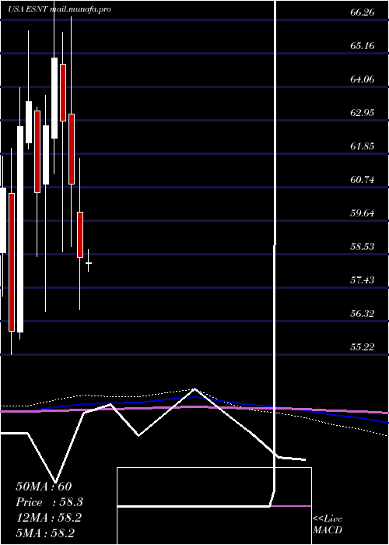This screenshot has height=545, width=389.
Task: Select the last small doji candlestick
Action: [89, 263]
